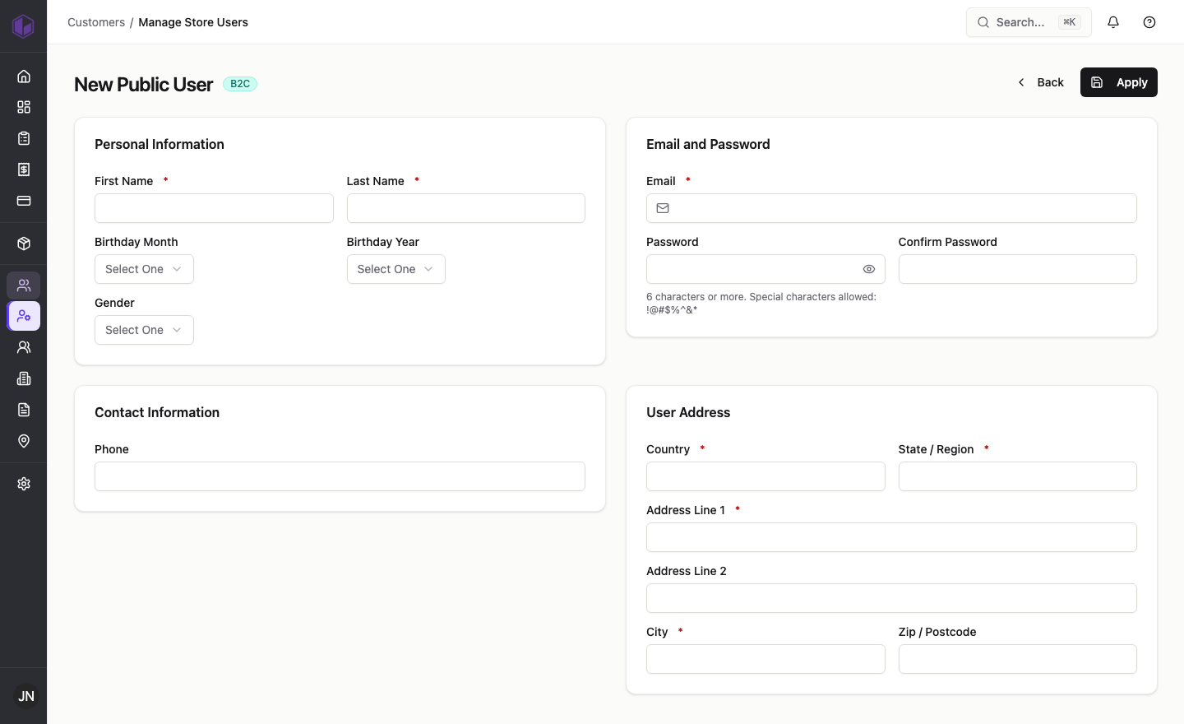Viewport: 1184px width, 724px height.
Task: Click the Email and Password heading
Action: (x=708, y=144)
